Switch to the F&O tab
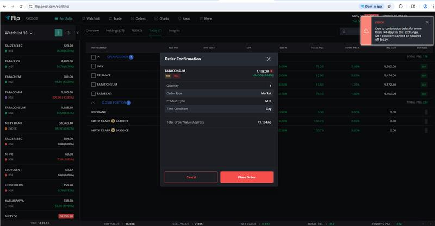Screen dimensions: 435x226 point(136,31)
